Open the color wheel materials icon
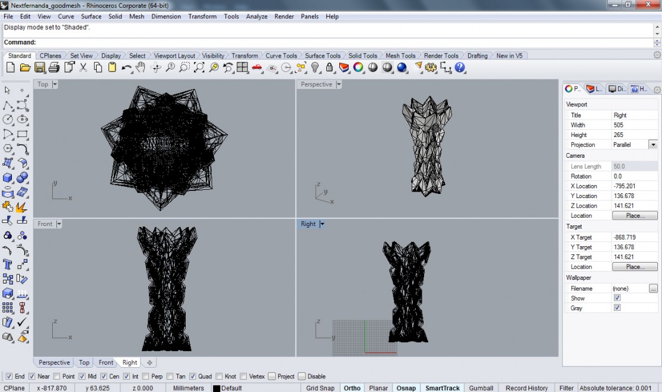 click(x=358, y=68)
